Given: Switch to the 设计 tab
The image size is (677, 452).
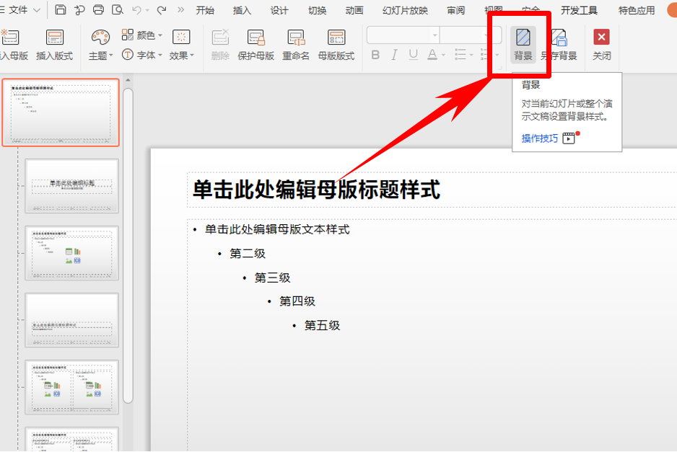Looking at the screenshot, I should pos(279,10).
